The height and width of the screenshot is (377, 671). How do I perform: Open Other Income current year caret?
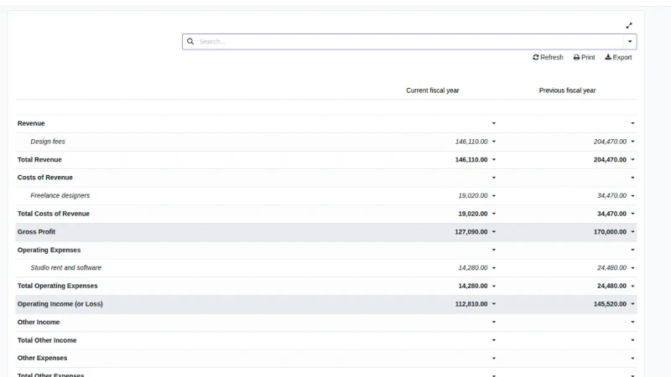(x=494, y=323)
